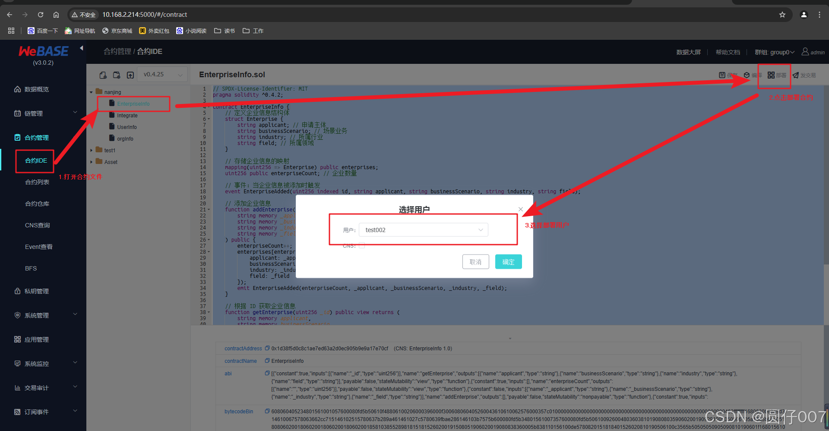Select 合约列表 in the sidebar
The width and height of the screenshot is (829, 431).
tap(37, 182)
